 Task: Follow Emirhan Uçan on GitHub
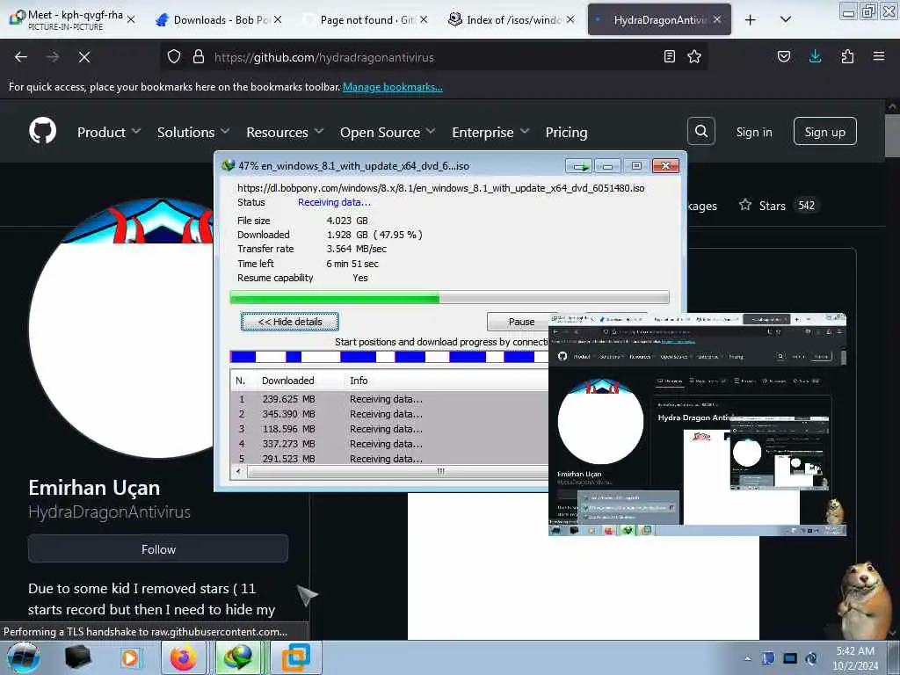(158, 548)
